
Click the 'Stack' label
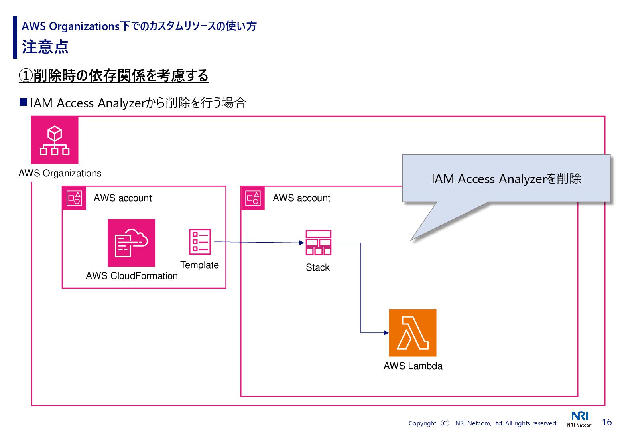(x=318, y=267)
